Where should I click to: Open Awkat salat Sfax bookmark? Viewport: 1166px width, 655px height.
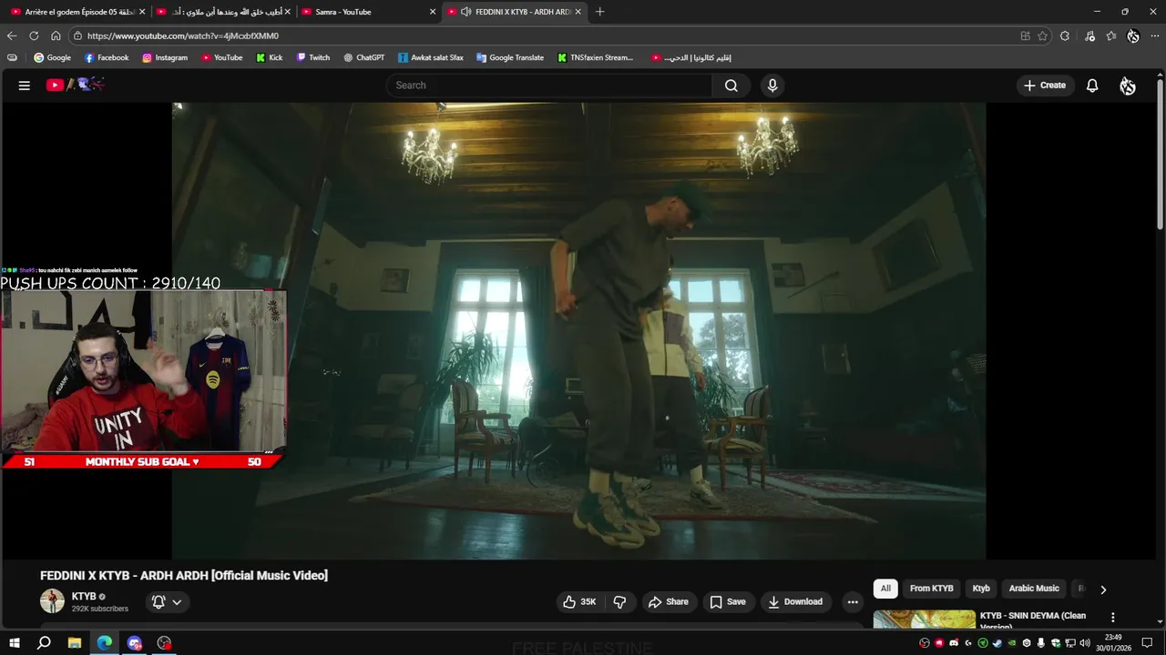[431, 57]
